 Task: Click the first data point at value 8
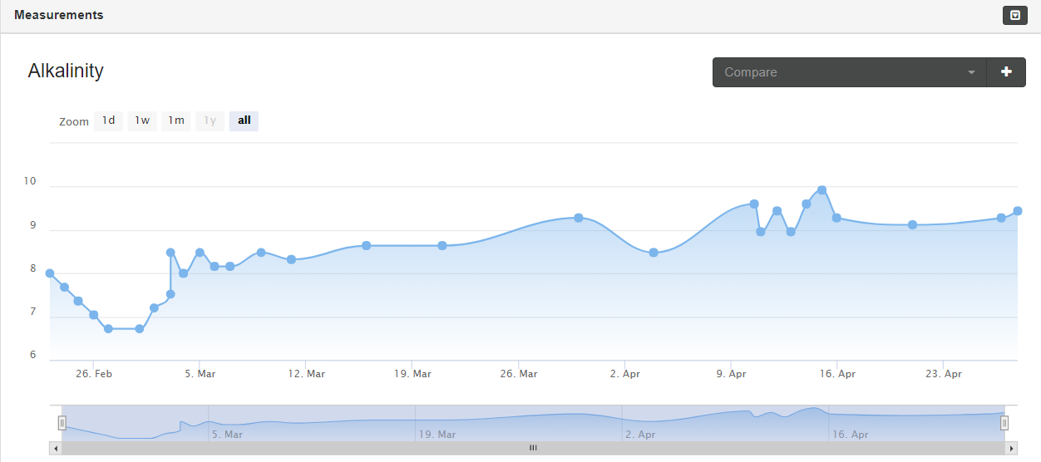pos(50,273)
